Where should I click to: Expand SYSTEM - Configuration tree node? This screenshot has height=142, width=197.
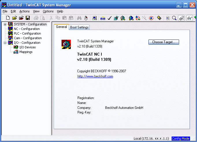pos(5,24)
